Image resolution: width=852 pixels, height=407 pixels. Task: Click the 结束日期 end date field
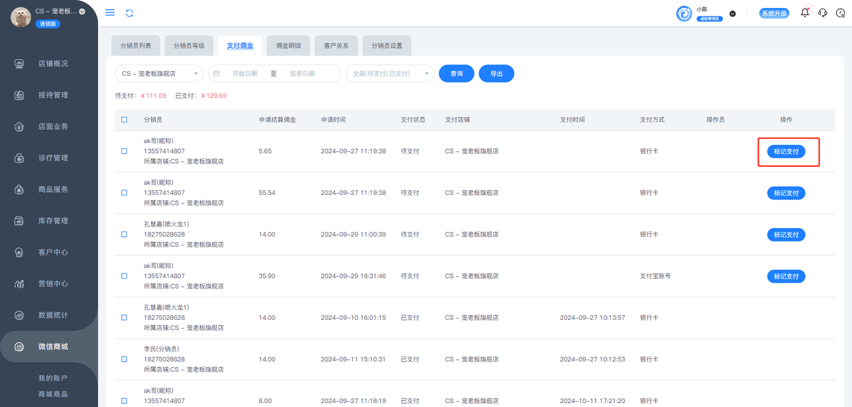pyautogui.click(x=302, y=74)
